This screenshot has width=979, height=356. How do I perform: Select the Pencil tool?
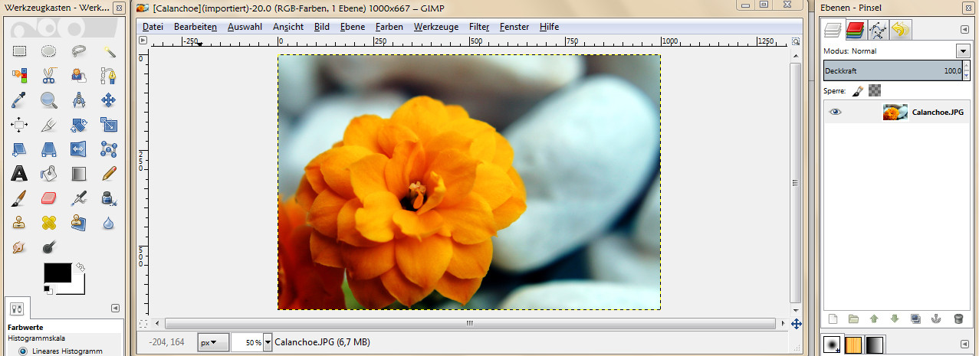pos(109,174)
